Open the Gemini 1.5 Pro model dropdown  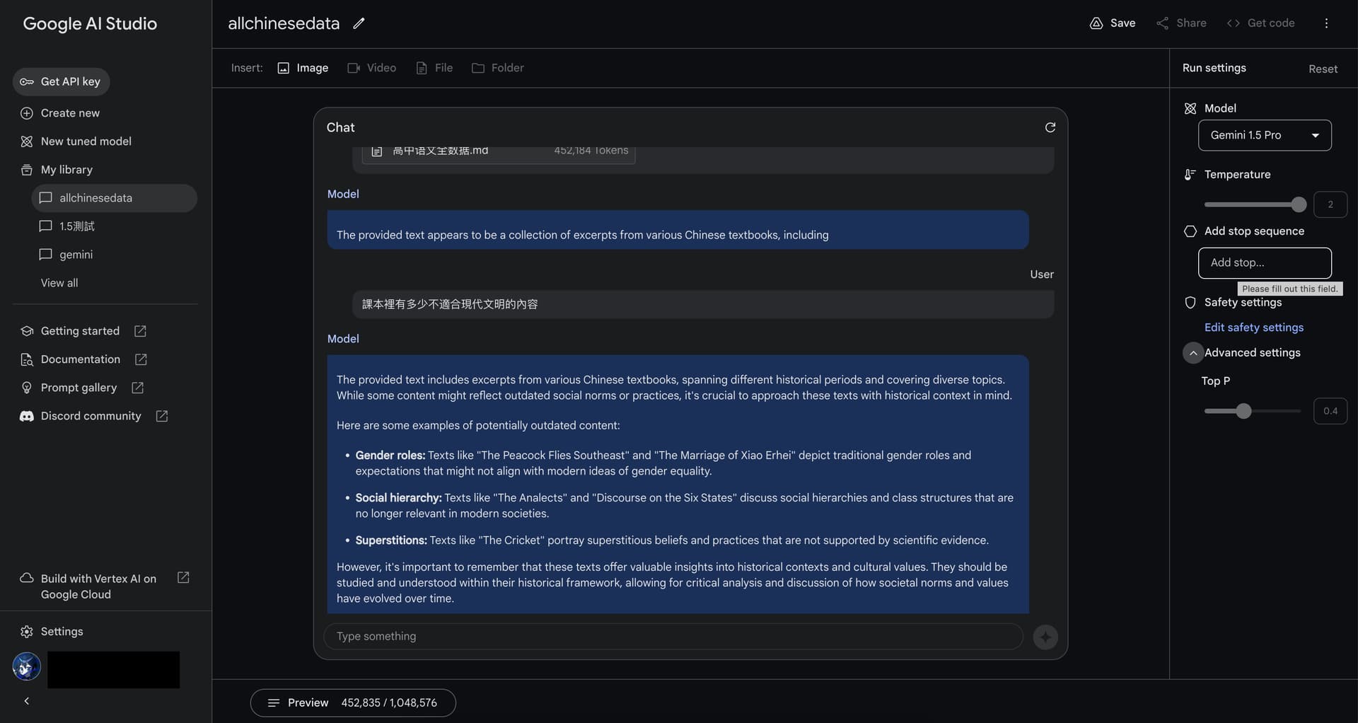[1264, 135]
